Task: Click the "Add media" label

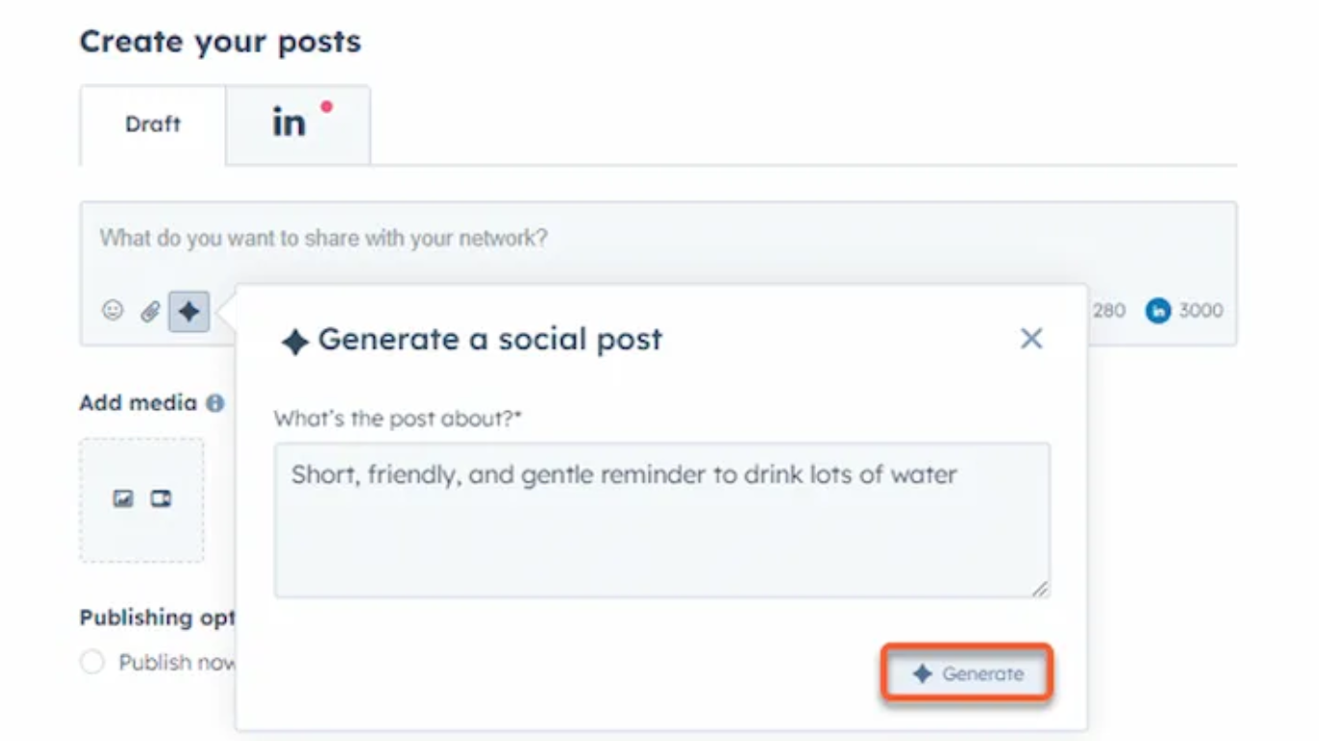Action: (138, 403)
